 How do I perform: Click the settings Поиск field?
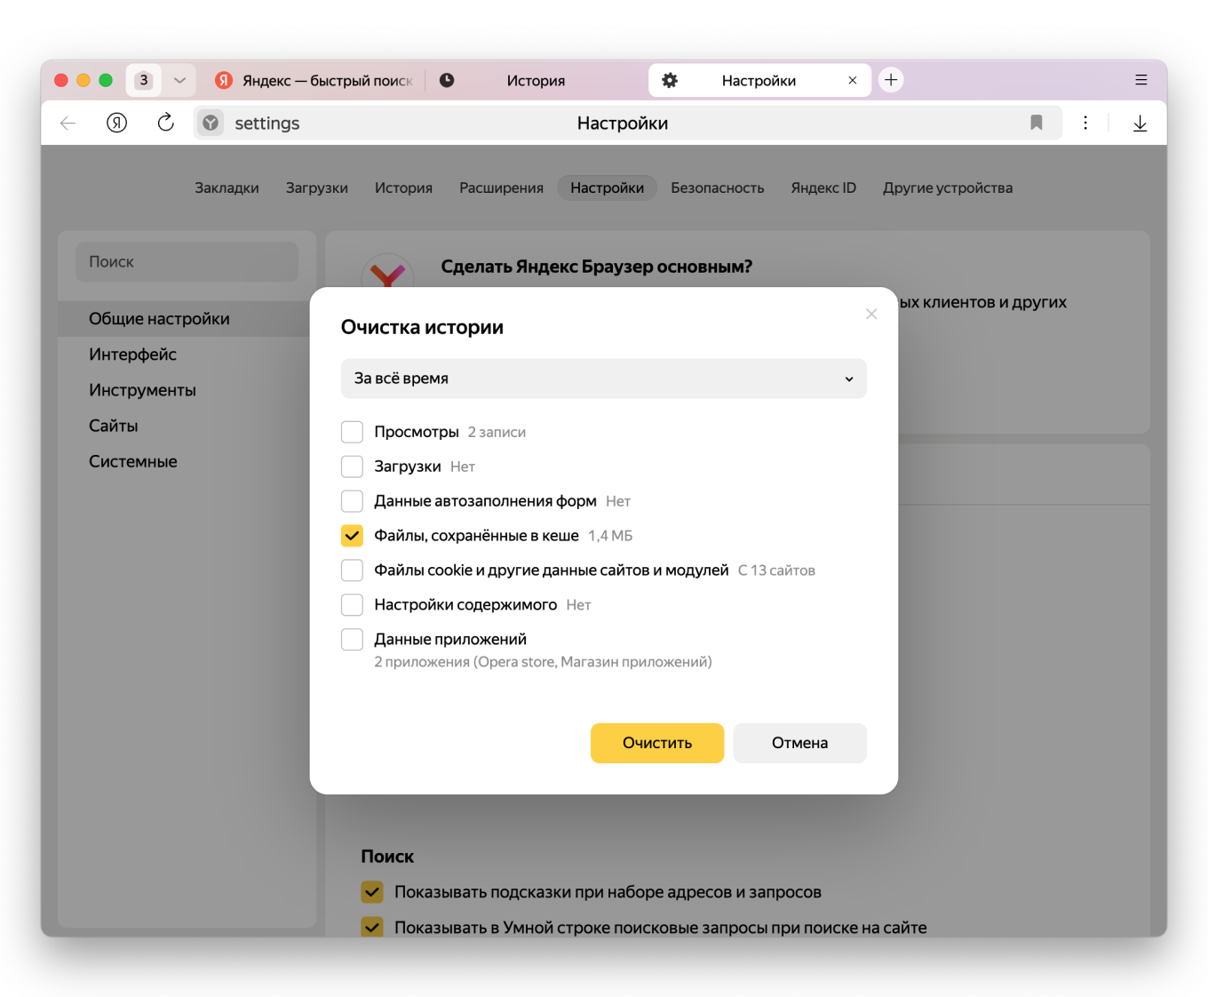coord(187,262)
